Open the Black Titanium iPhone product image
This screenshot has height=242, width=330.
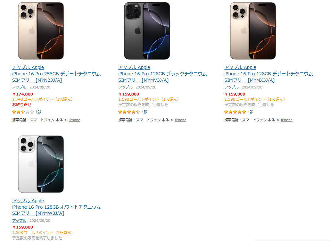(147, 31)
